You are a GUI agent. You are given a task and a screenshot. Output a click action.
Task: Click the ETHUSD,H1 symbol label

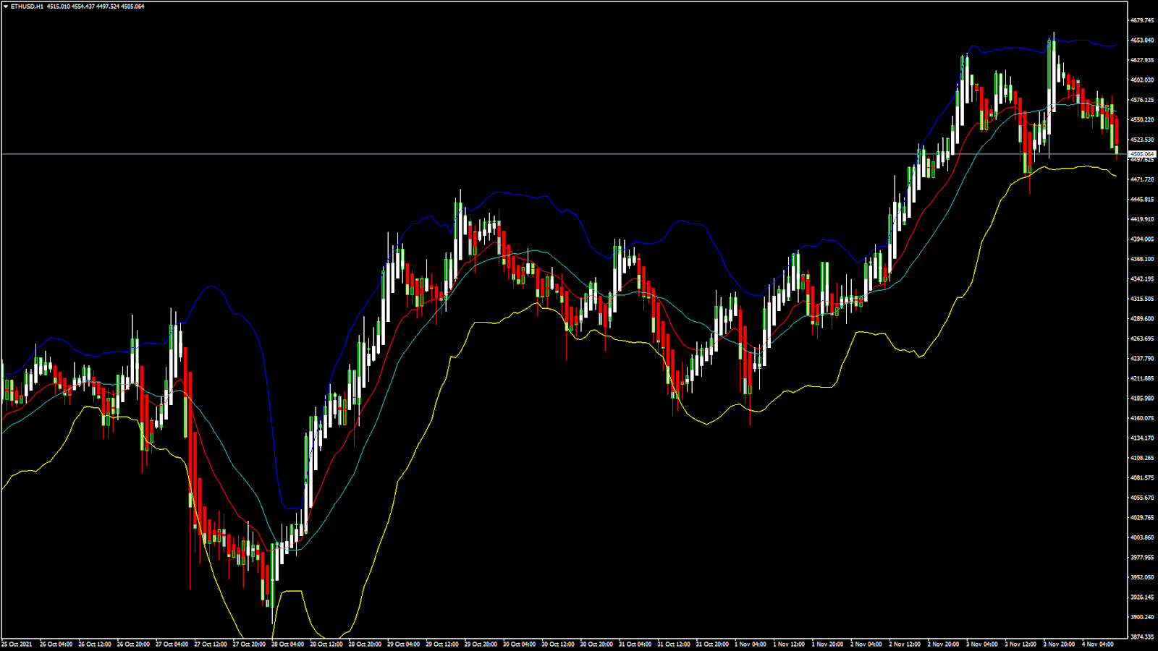click(x=27, y=7)
